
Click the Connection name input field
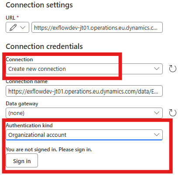point(84,91)
